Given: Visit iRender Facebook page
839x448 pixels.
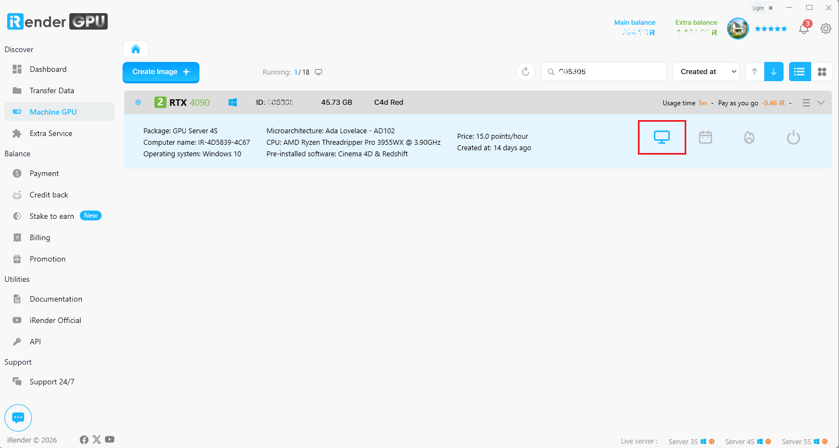Looking at the screenshot, I should [84, 440].
